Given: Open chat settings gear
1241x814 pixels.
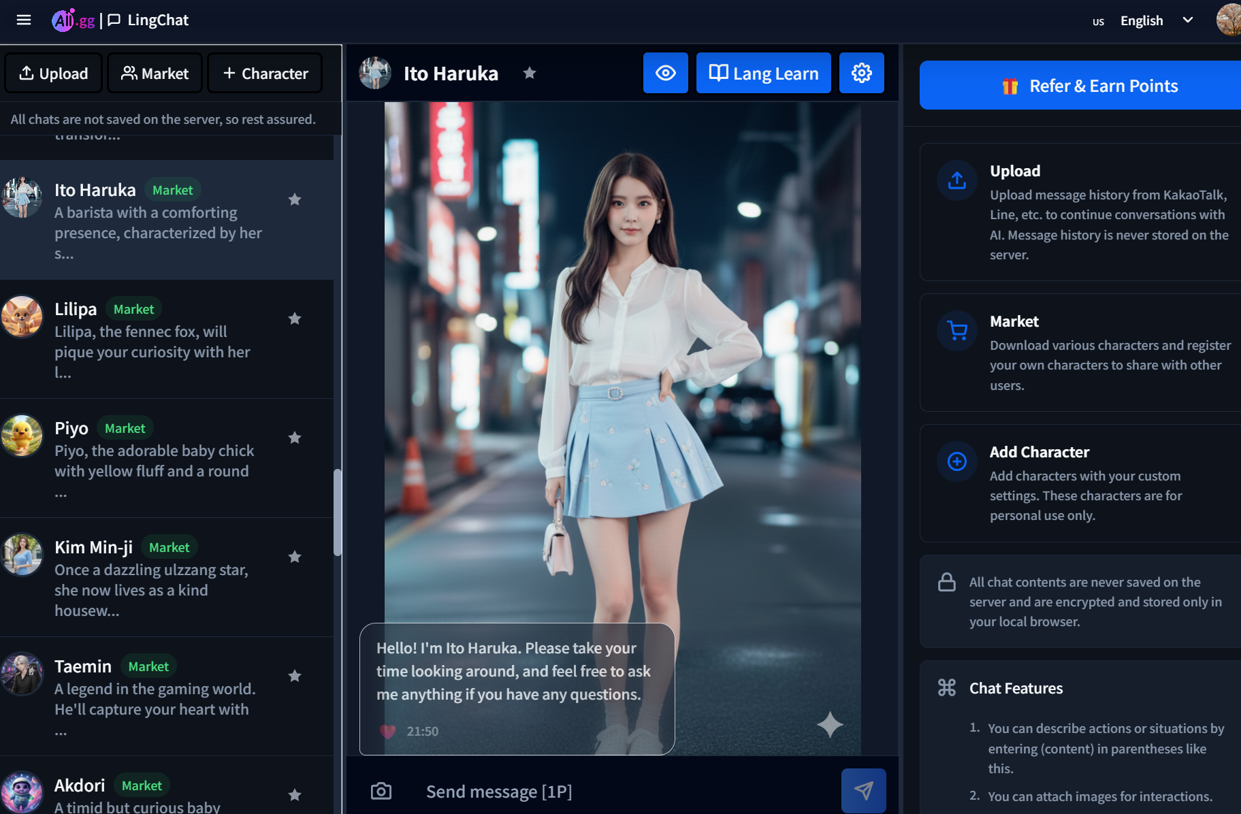Looking at the screenshot, I should pos(862,73).
